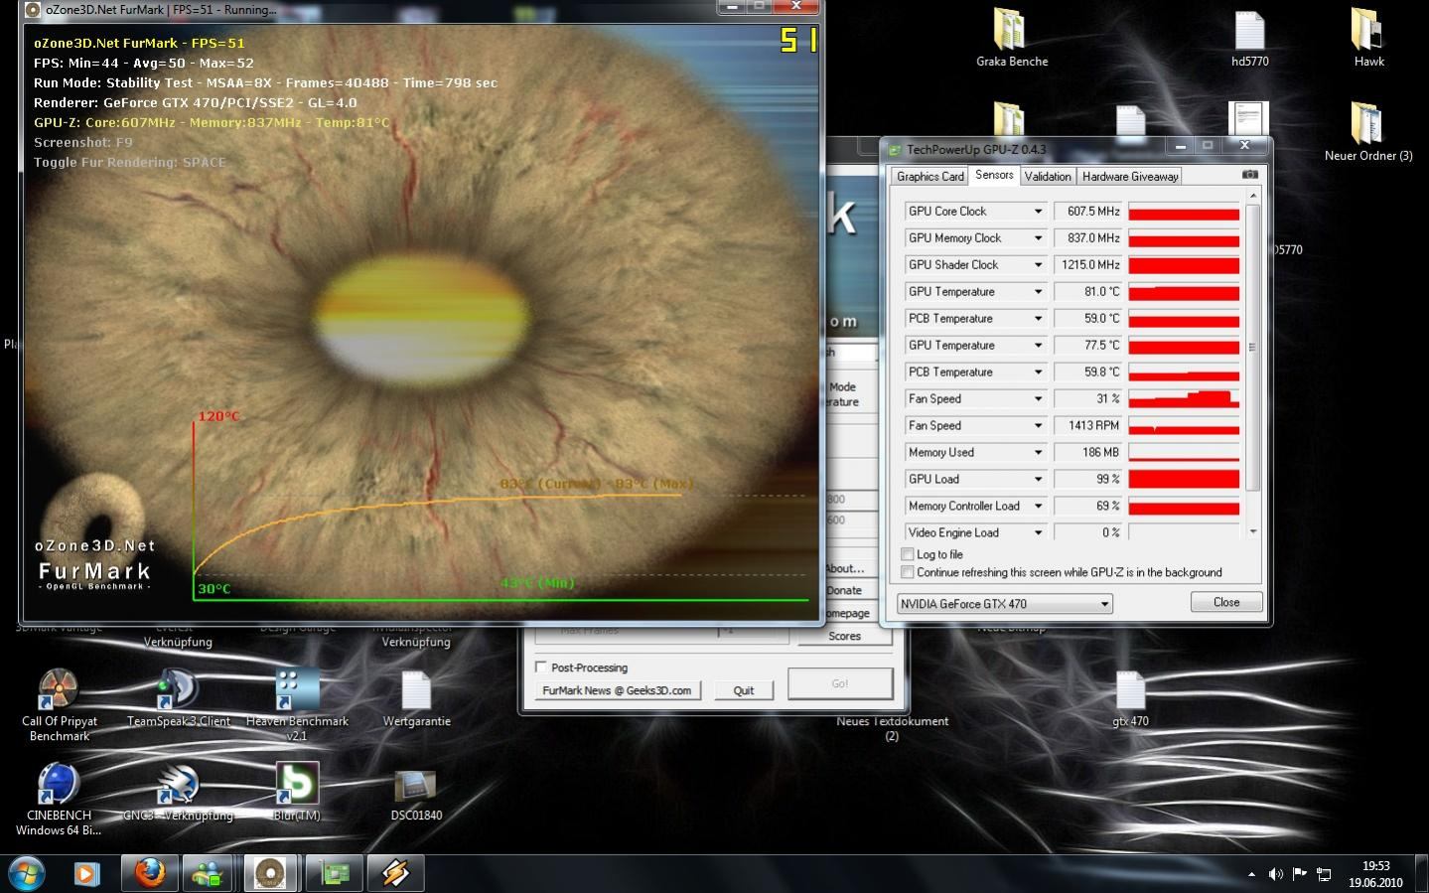Open GPU Memory Clock sensor dropdown
This screenshot has width=1429, height=893.
(1038, 238)
